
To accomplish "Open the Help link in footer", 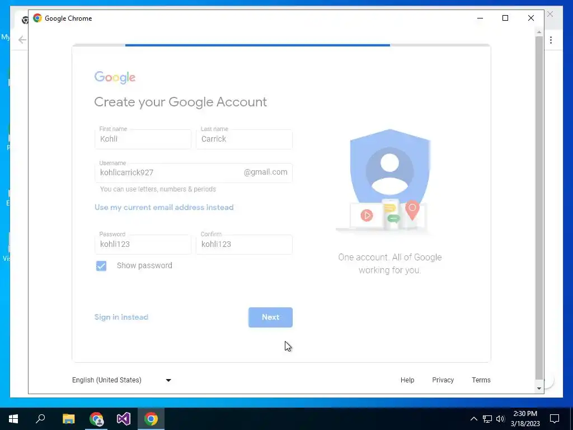I will tap(407, 380).
